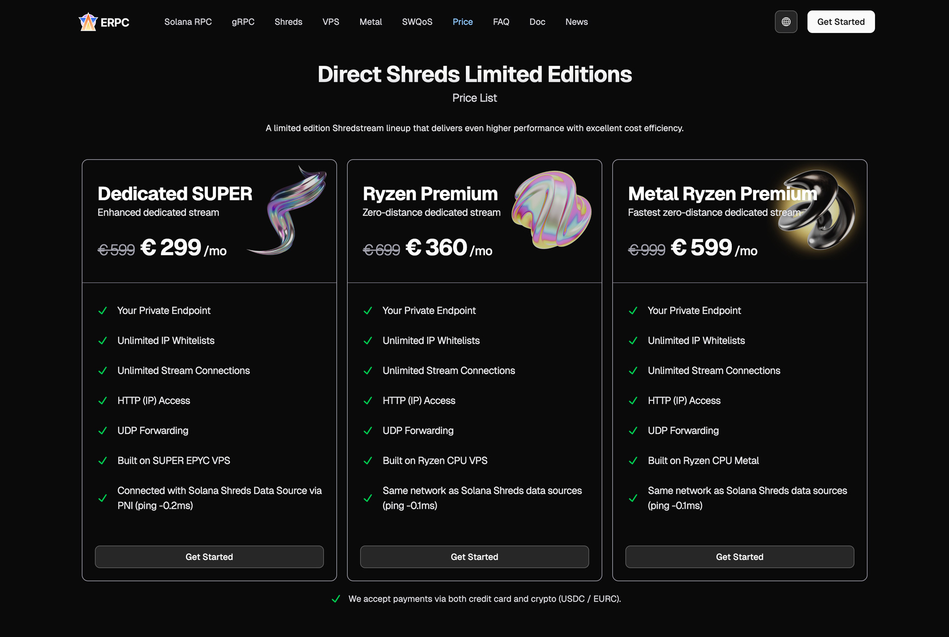Open the VPS page from the navbar
This screenshot has height=637, width=949.
(x=331, y=21)
